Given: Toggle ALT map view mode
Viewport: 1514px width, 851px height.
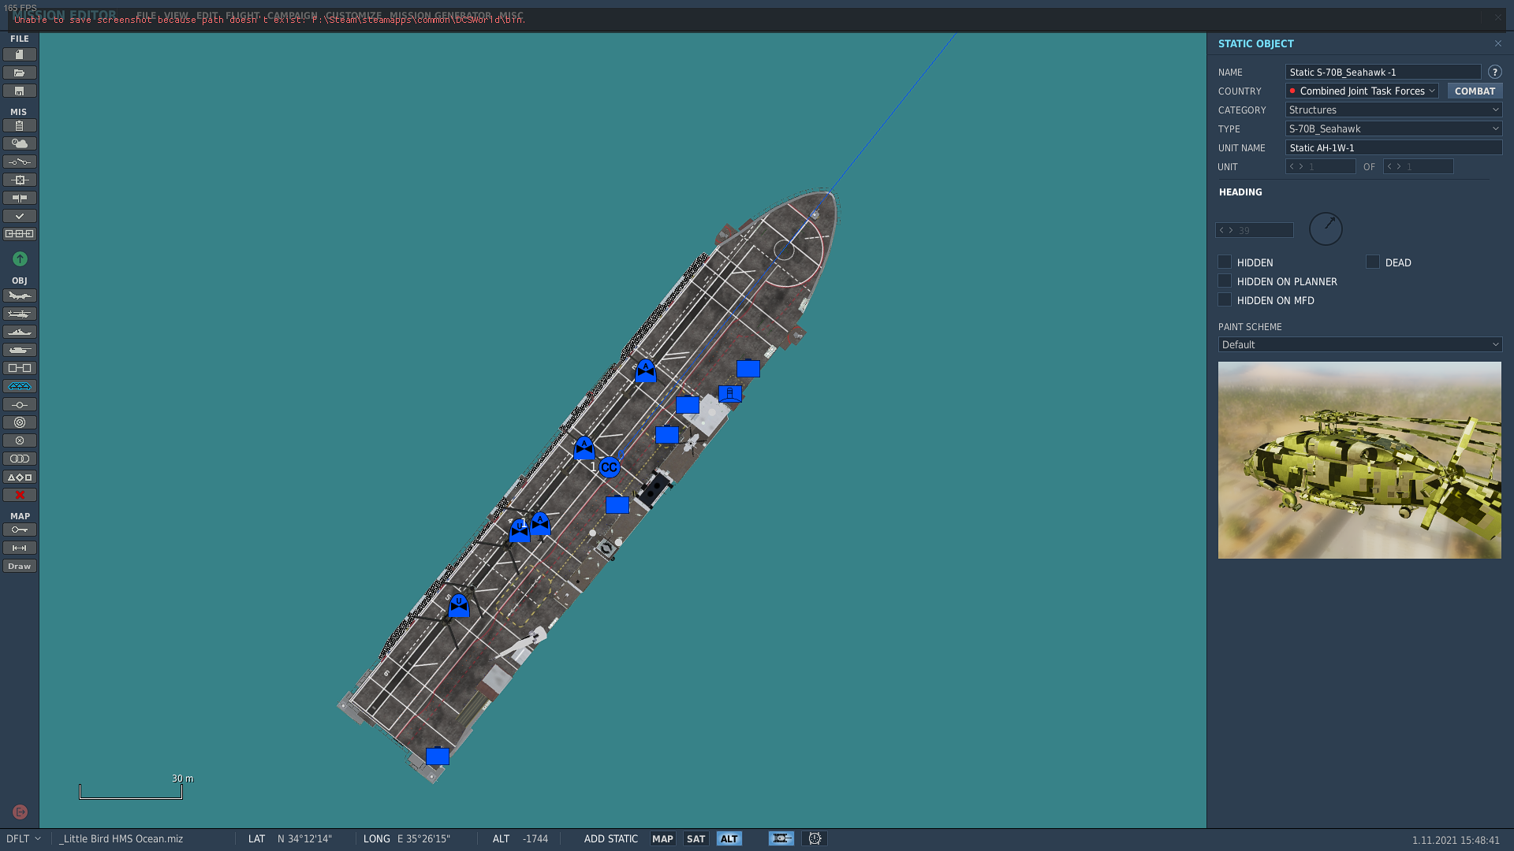Looking at the screenshot, I should click(x=729, y=838).
